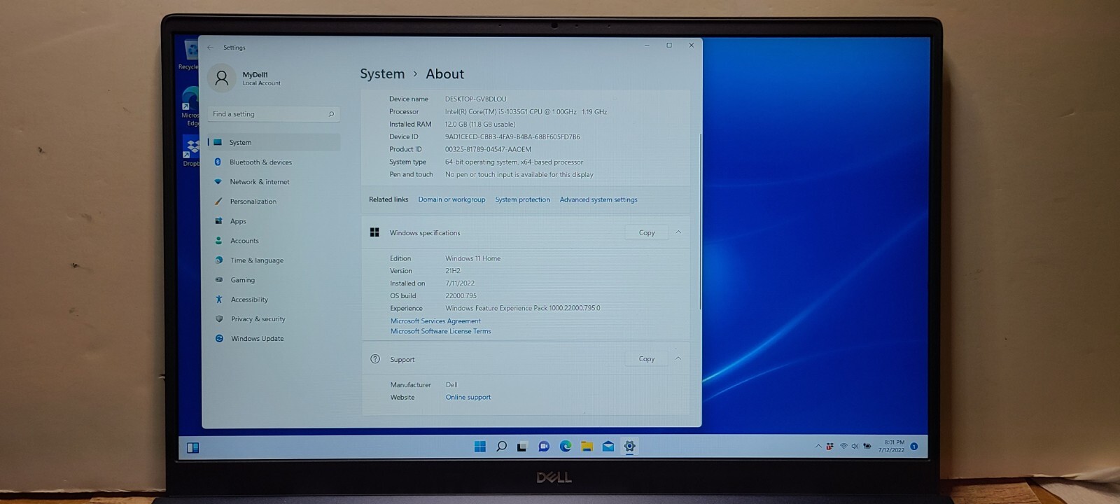Collapse the Support section chevron
This screenshot has height=504, width=1120.
[678, 359]
